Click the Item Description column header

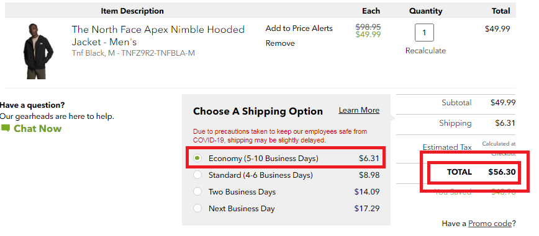pos(132,11)
